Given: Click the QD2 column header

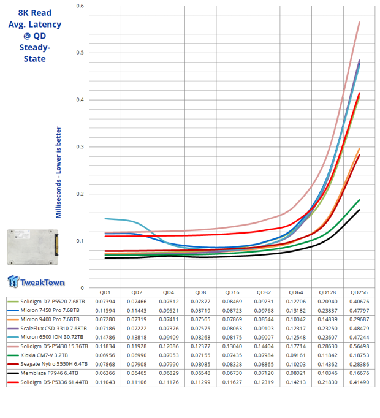Looking at the screenshot, I should point(137,292).
